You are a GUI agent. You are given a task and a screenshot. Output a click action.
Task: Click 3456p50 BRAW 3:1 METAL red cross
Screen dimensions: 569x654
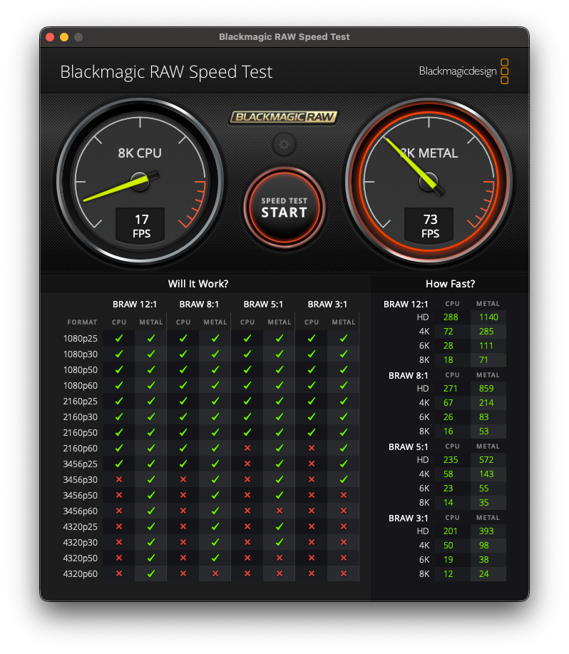coord(344,495)
